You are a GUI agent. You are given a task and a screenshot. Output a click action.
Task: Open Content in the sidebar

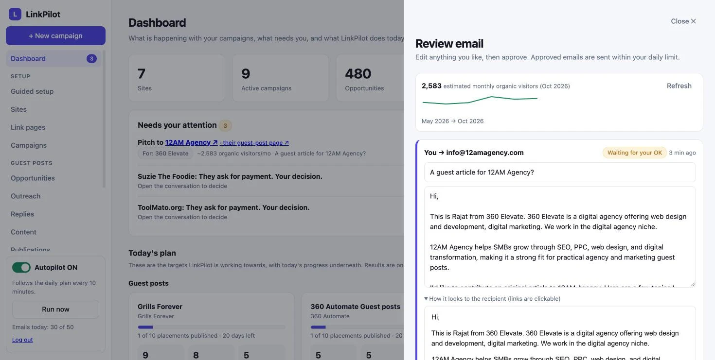(x=23, y=232)
